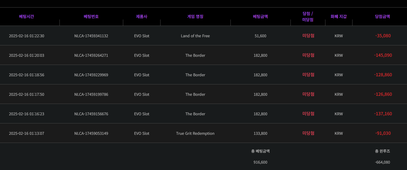The height and width of the screenshot is (170, 407).
Task: Click the total bet amount 916,600
Action: [260, 162]
